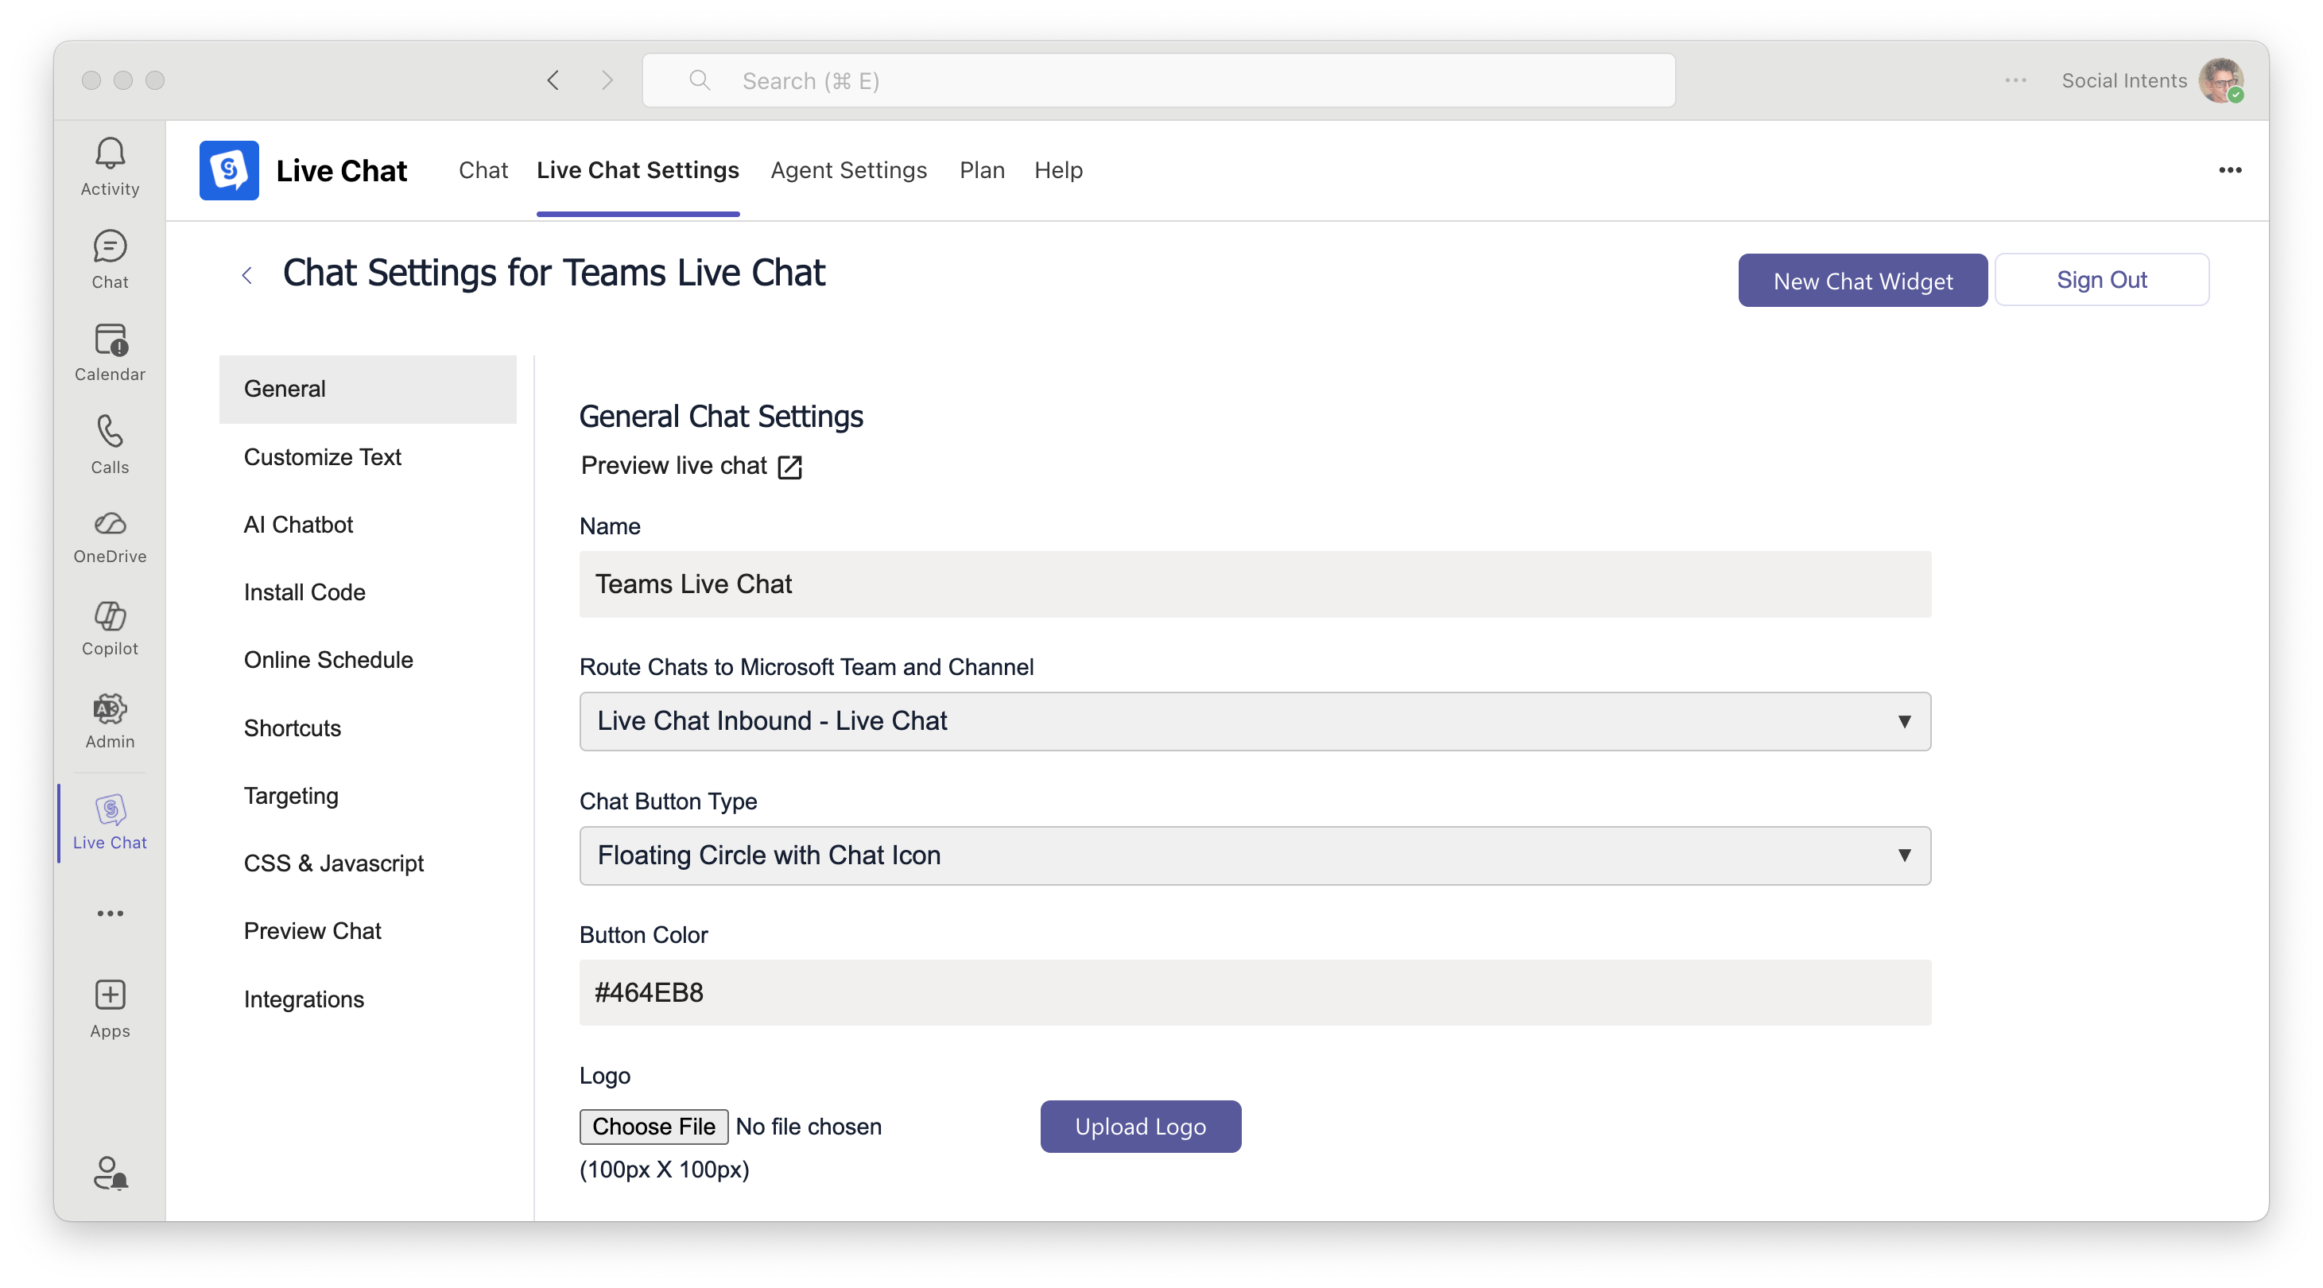Open the Chat section from the sidebar
2323x1288 pixels.
pos(109,260)
